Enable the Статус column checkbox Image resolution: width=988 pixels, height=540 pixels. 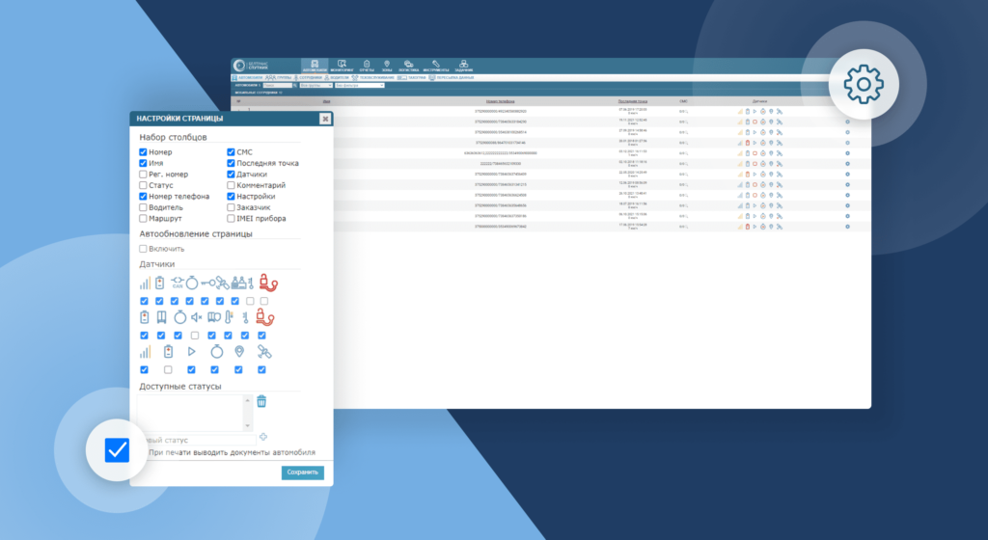click(x=143, y=185)
